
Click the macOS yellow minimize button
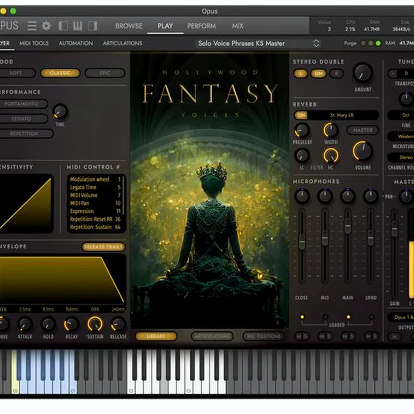tap(3, 11)
